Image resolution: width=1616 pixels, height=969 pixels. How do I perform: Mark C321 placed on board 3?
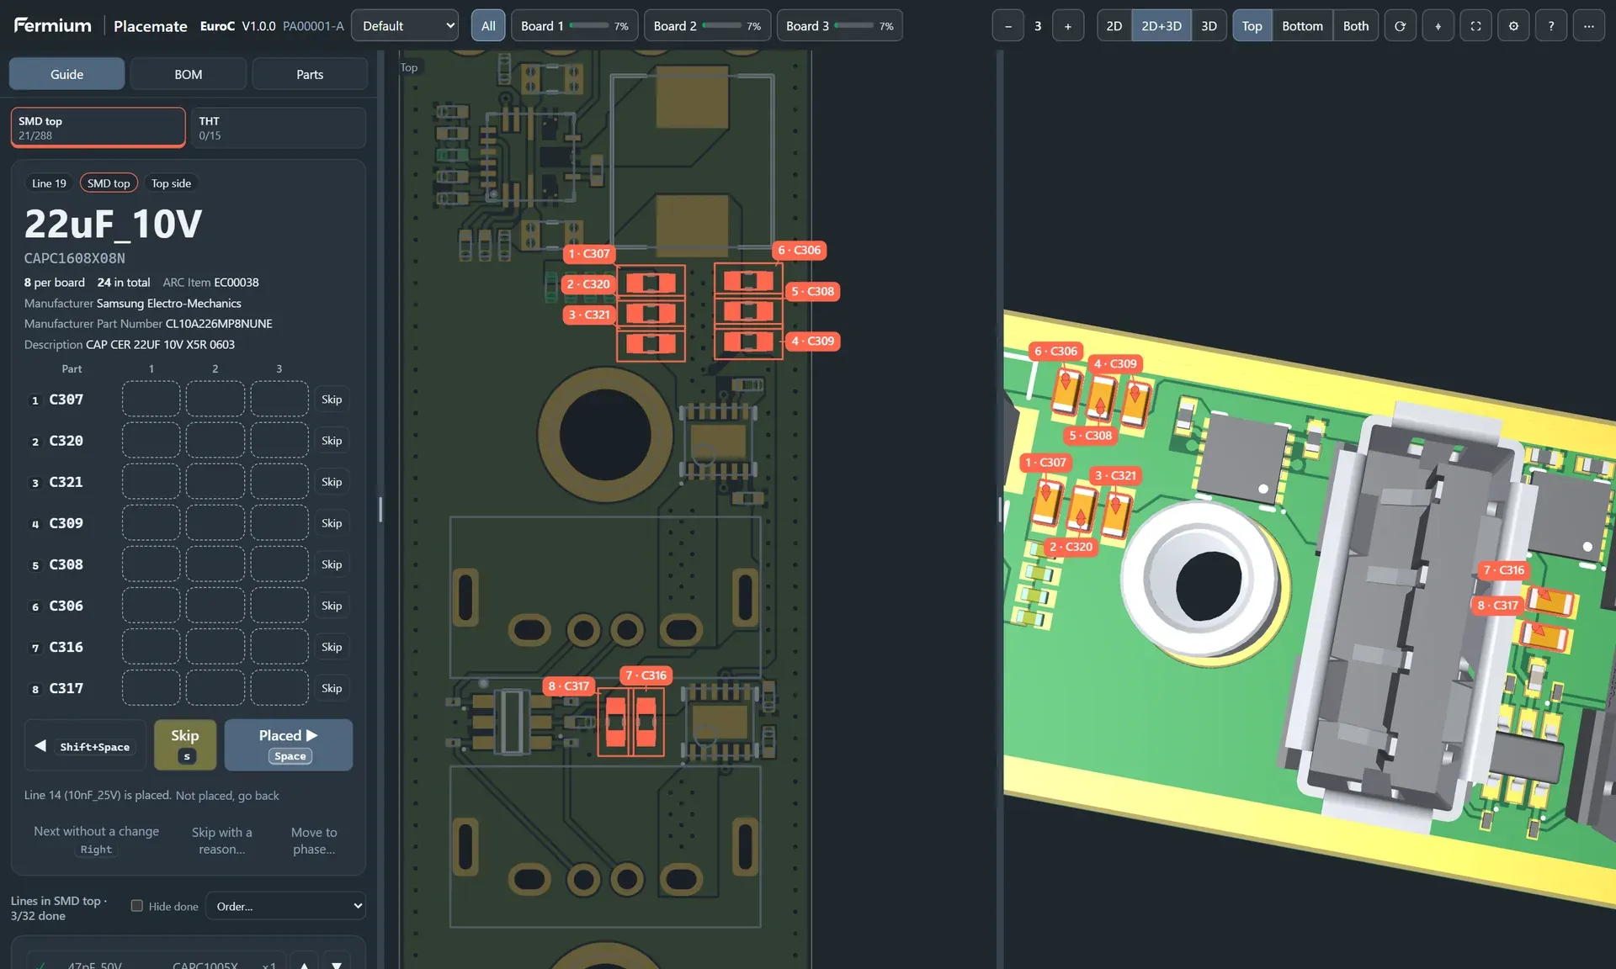click(279, 481)
